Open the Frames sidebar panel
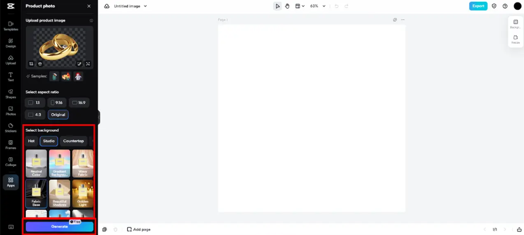 coord(10,145)
